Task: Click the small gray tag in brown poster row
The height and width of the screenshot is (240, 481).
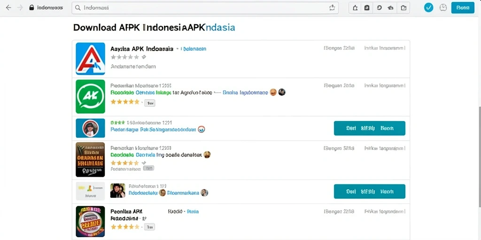Action: 149,168
